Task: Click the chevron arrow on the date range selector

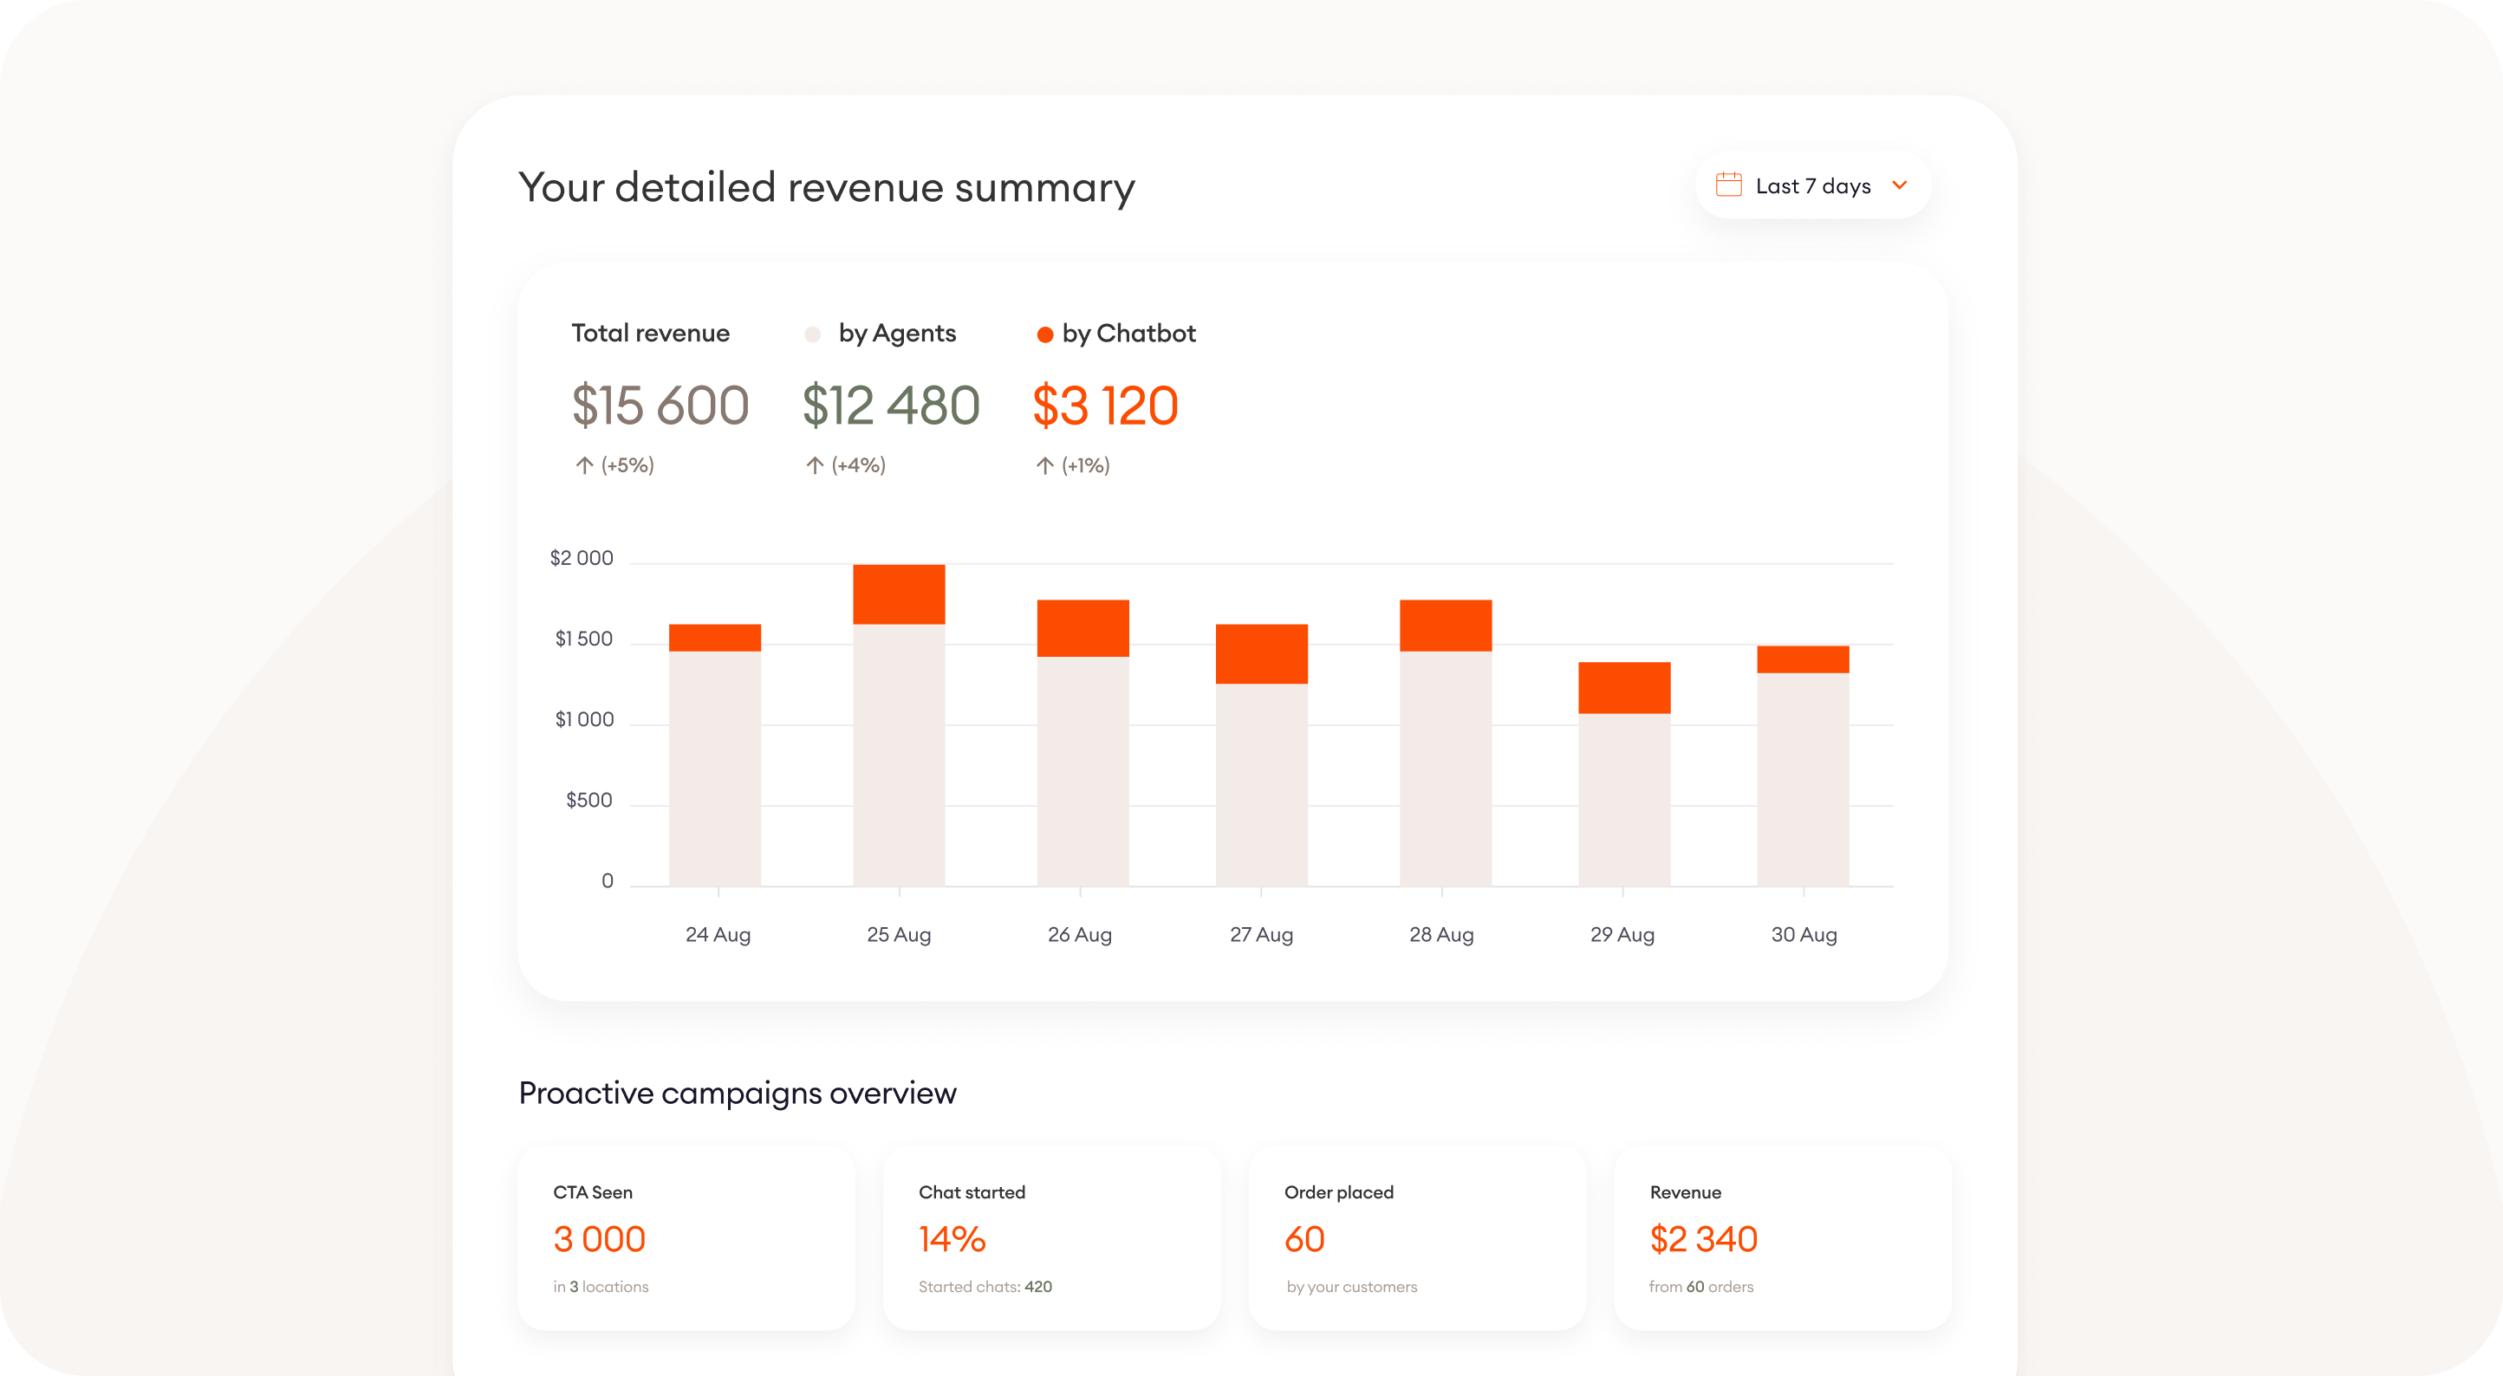Action: 1900,185
